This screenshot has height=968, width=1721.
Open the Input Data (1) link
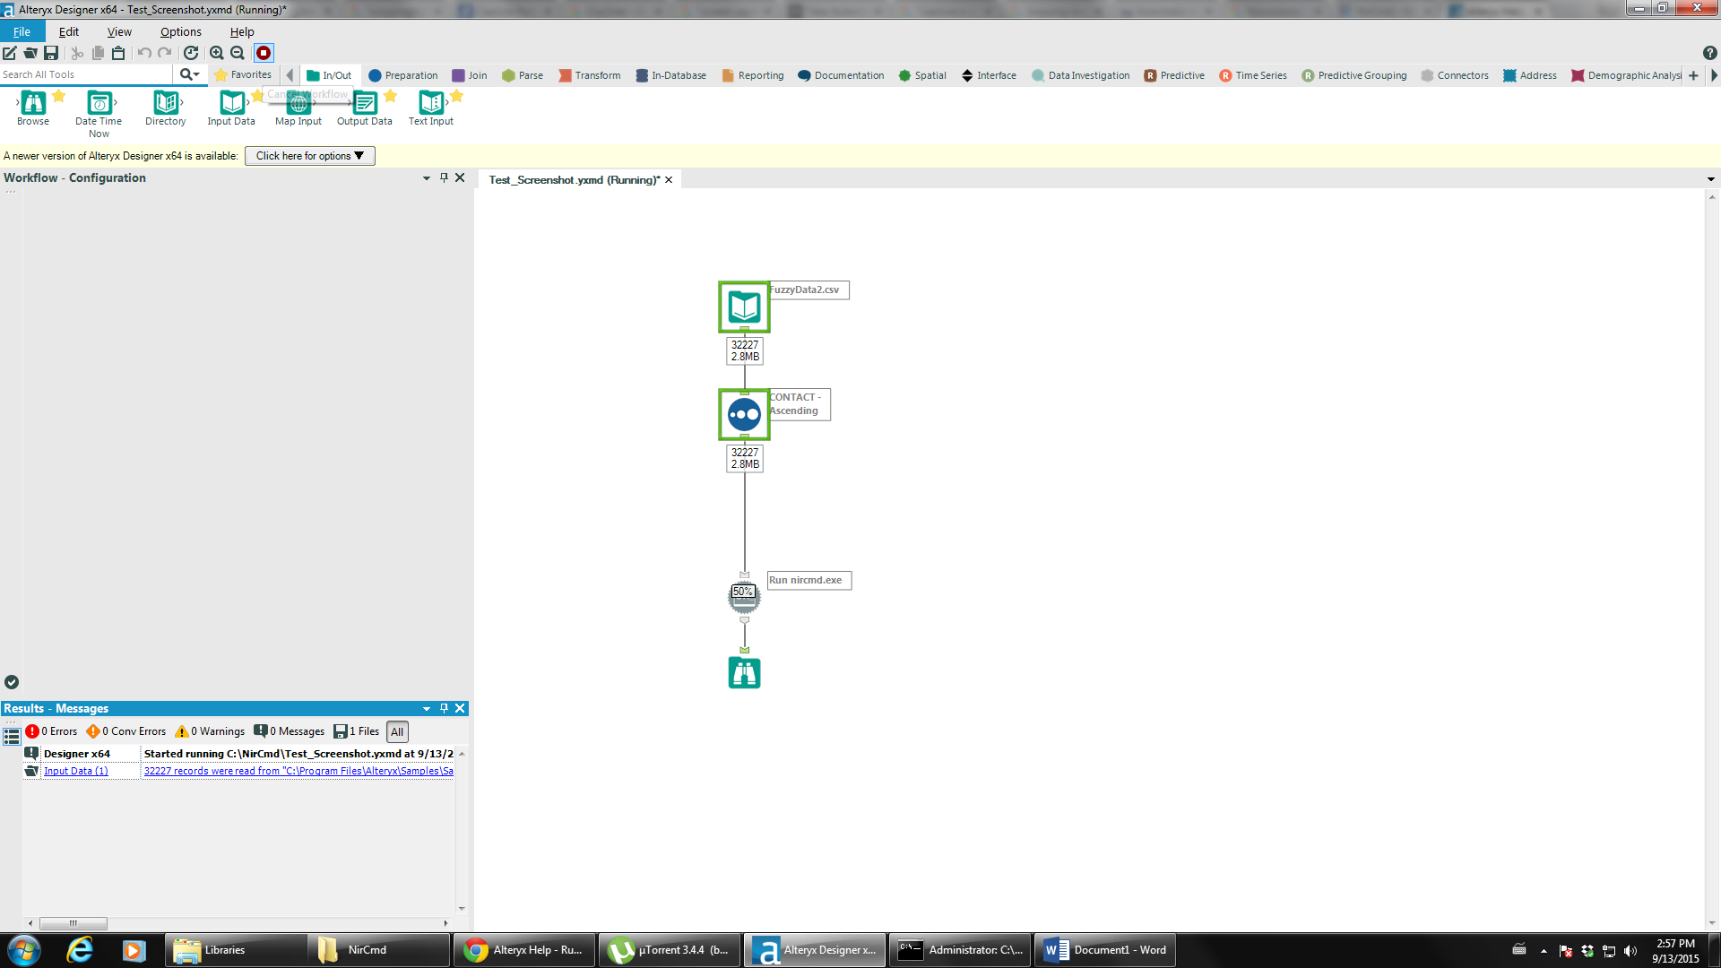pyautogui.click(x=76, y=771)
